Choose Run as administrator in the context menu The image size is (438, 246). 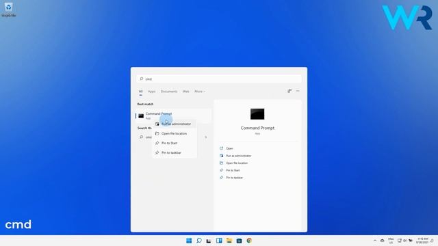point(175,124)
